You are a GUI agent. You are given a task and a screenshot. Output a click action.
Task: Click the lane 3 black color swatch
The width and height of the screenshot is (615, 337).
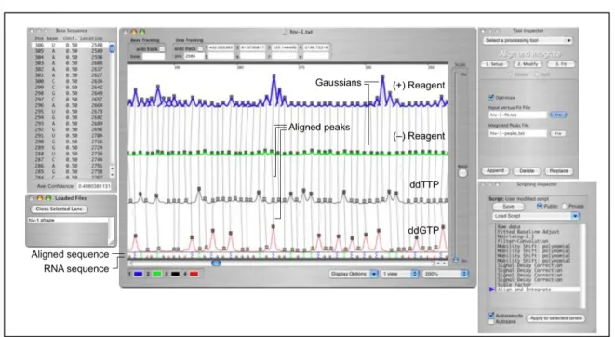[175, 274]
